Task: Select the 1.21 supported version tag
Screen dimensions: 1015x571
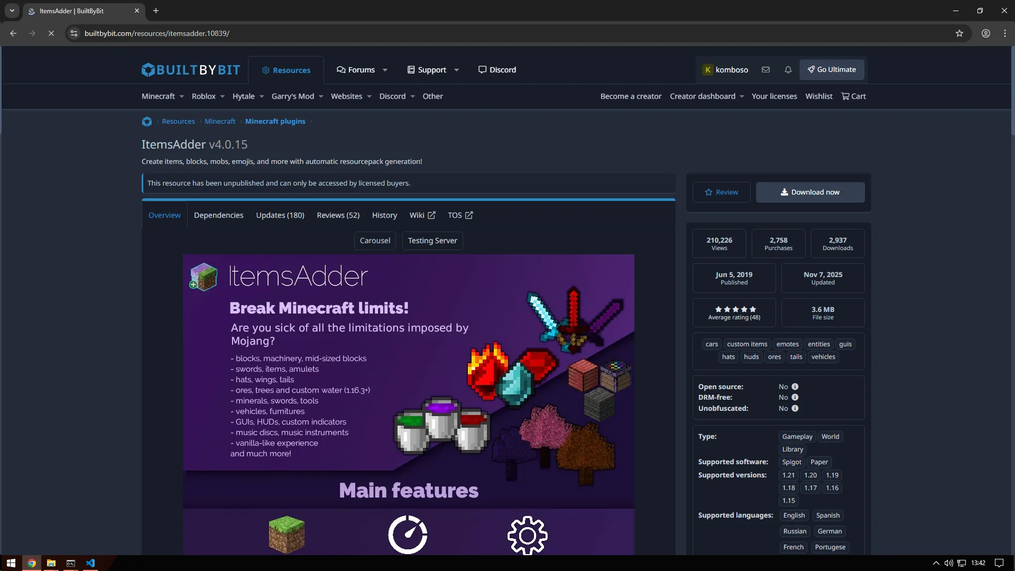Action: [788, 475]
